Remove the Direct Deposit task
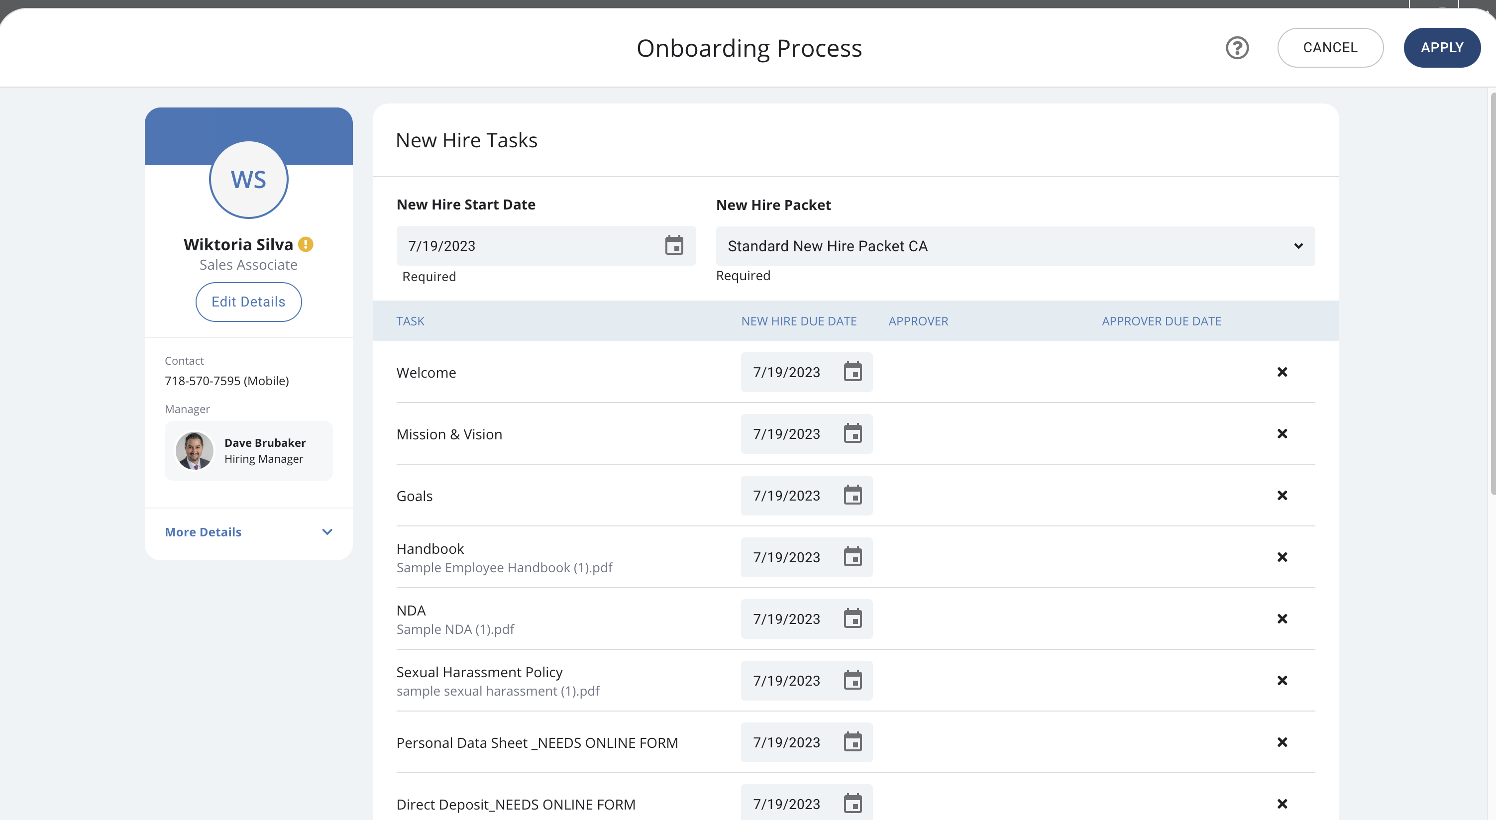 click(x=1282, y=804)
